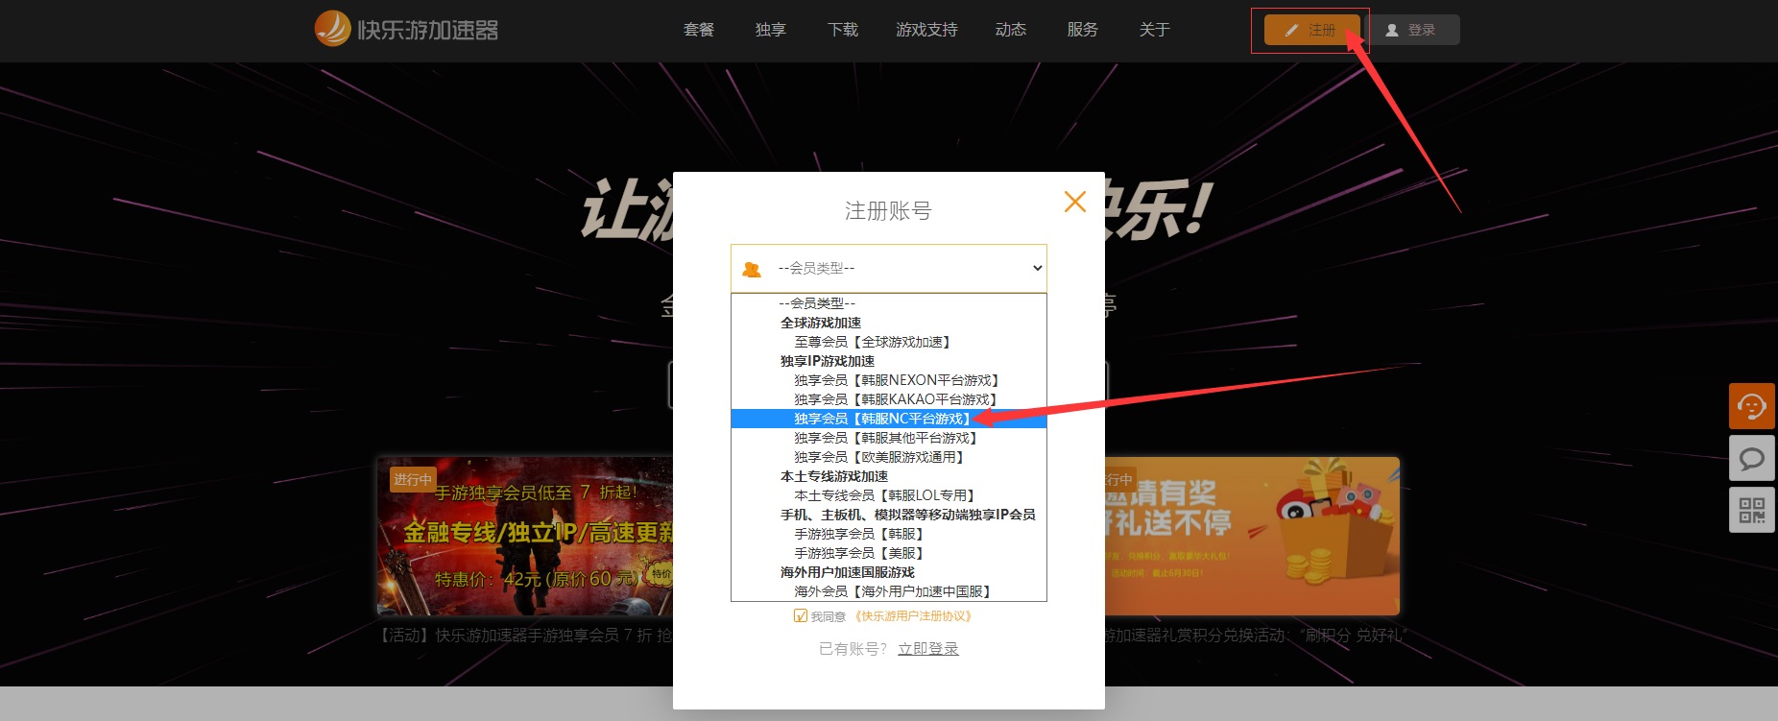The height and width of the screenshot is (721, 1778).
Task: Open the 服务 menu item
Action: (x=1083, y=30)
